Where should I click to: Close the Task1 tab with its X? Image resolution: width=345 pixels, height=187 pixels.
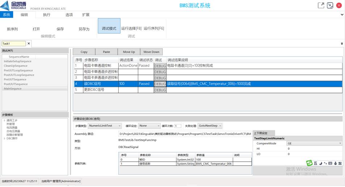coord(29,43)
